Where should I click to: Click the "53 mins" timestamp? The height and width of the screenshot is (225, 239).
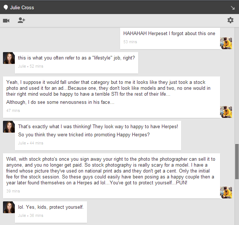click(130, 42)
